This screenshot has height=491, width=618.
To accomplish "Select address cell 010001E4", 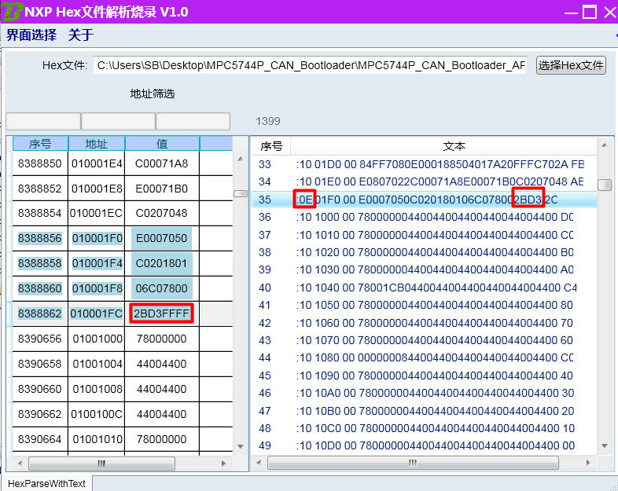I will (97, 163).
